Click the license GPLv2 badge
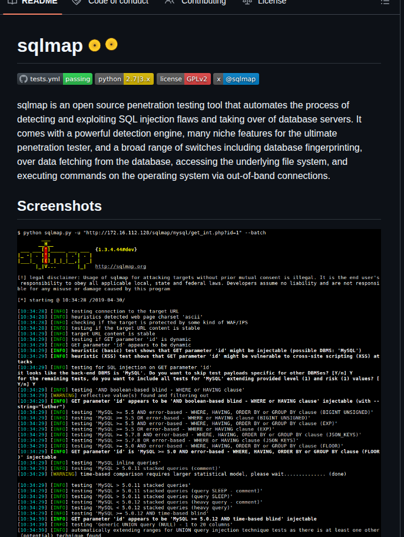This screenshot has height=537, width=404. [x=184, y=79]
